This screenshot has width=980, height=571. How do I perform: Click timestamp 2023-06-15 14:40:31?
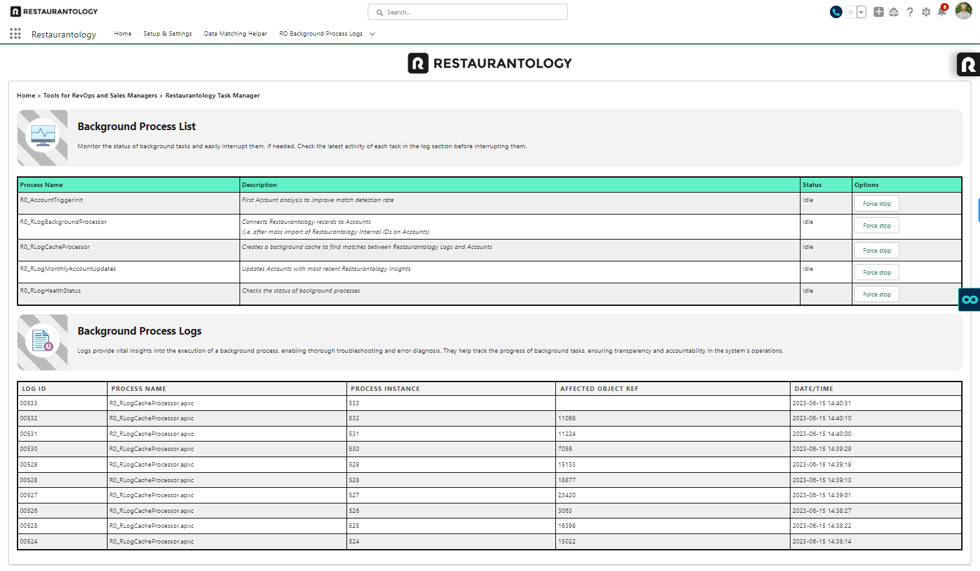click(822, 403)
